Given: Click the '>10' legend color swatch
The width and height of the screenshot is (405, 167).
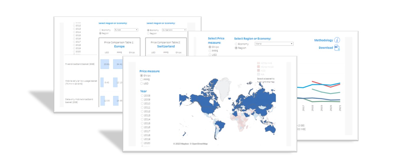Looking at the screenshot, I should (258, 71).
